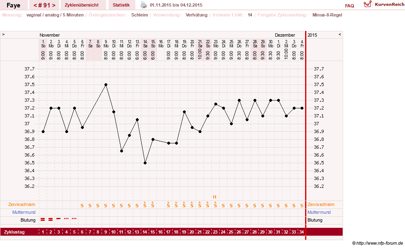Image resolution: width=405 pixels, height=248 pixels.
Task: Click the '21. Sa' date column header
Action: pos(200,44)
